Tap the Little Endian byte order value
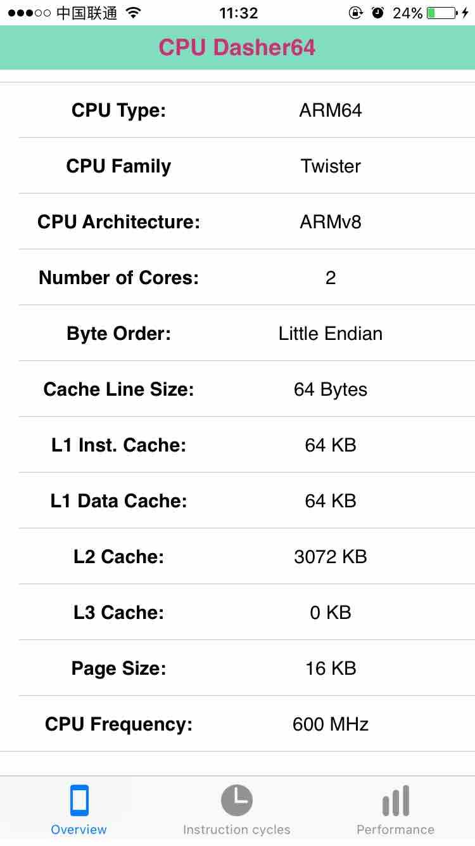The height and width of the screenshot is (846, 475). (331, 334)
